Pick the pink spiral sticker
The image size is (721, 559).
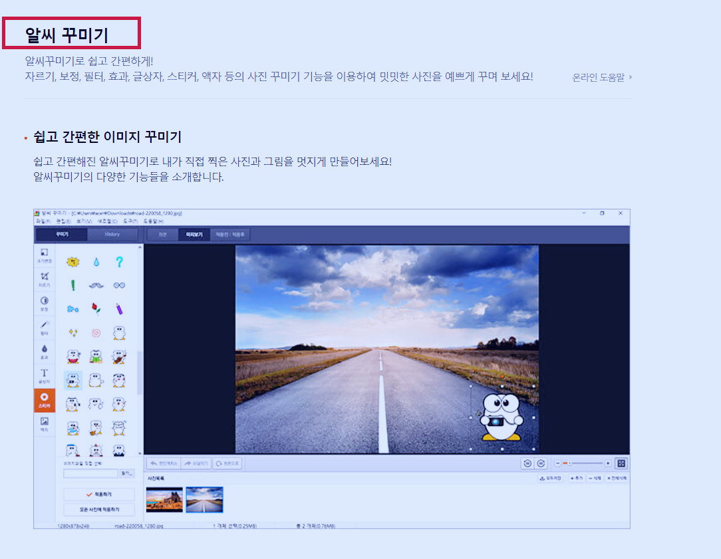[x=96, y=332]
